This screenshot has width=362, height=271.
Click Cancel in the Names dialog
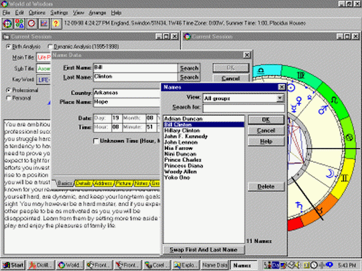coord(266,130)
